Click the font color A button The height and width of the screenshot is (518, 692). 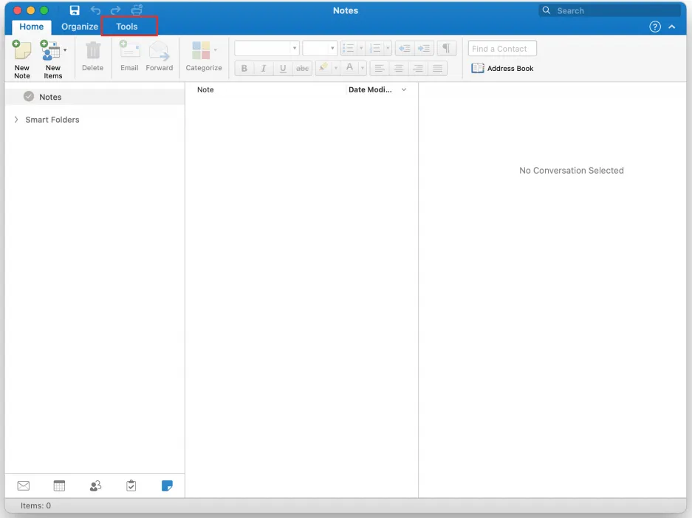coord(349,68)
